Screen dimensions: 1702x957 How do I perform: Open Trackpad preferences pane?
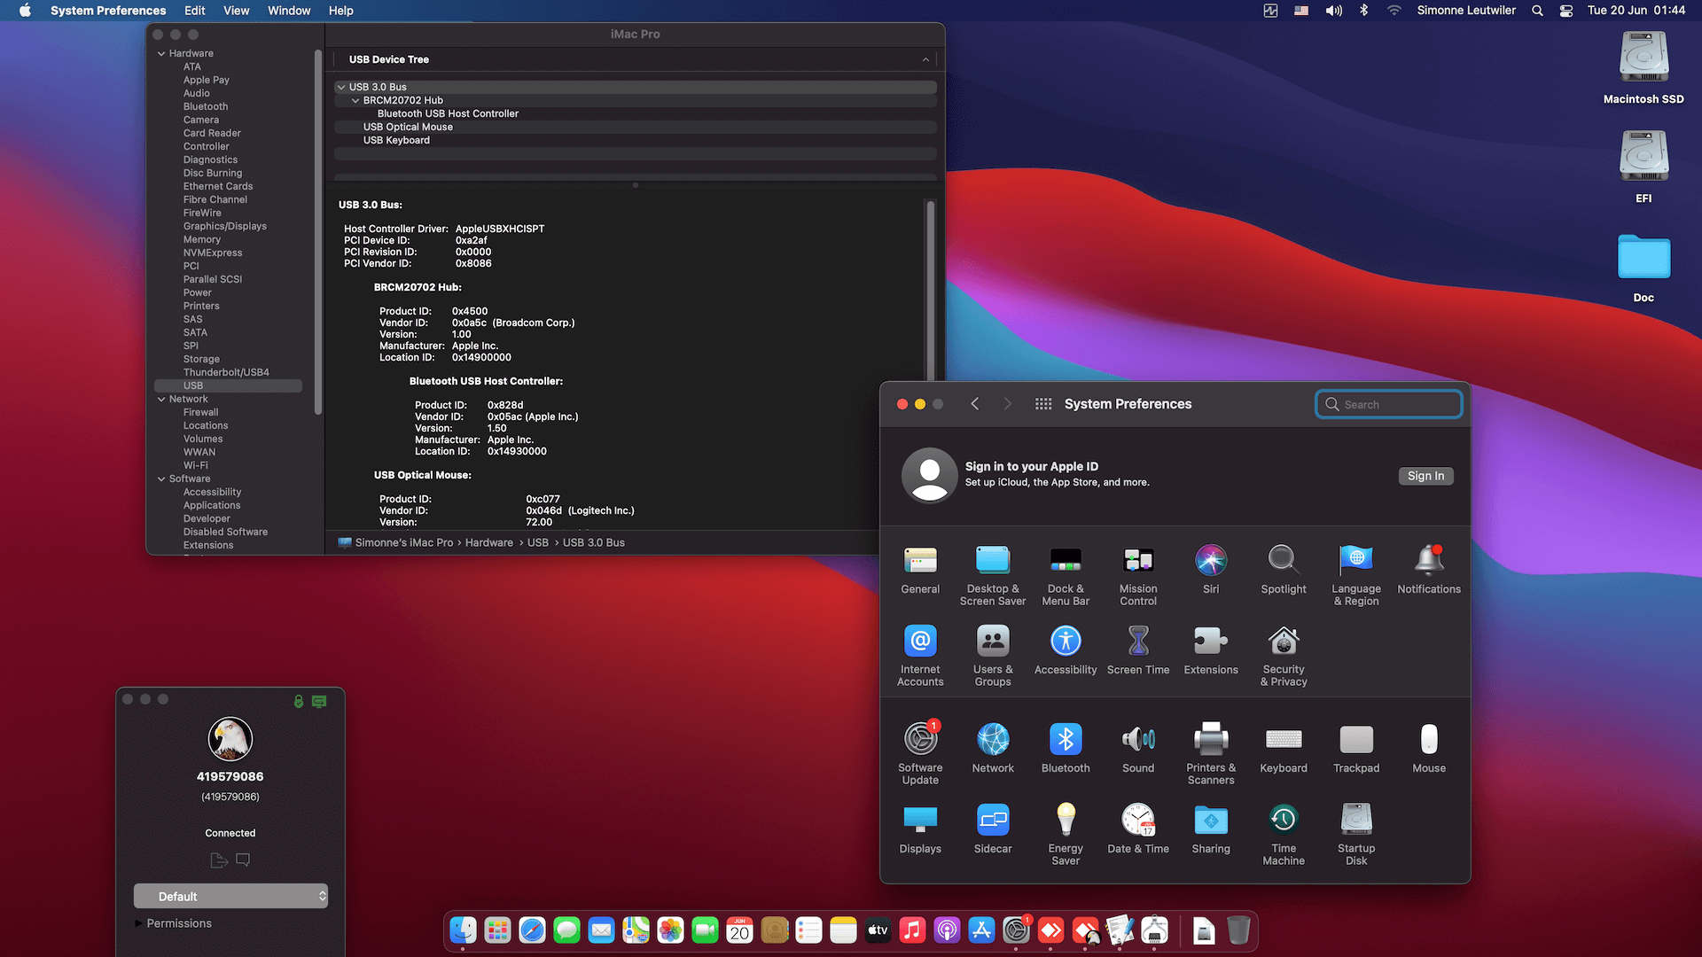[x=1356, y=748]
